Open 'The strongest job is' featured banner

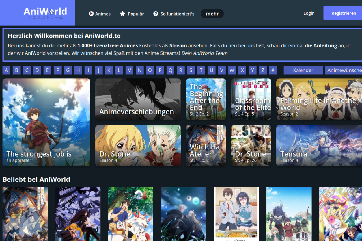coord(46,122)
